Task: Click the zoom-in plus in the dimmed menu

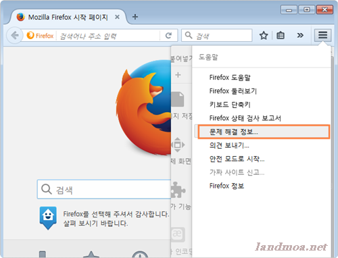Action: (x=178, y=75)
